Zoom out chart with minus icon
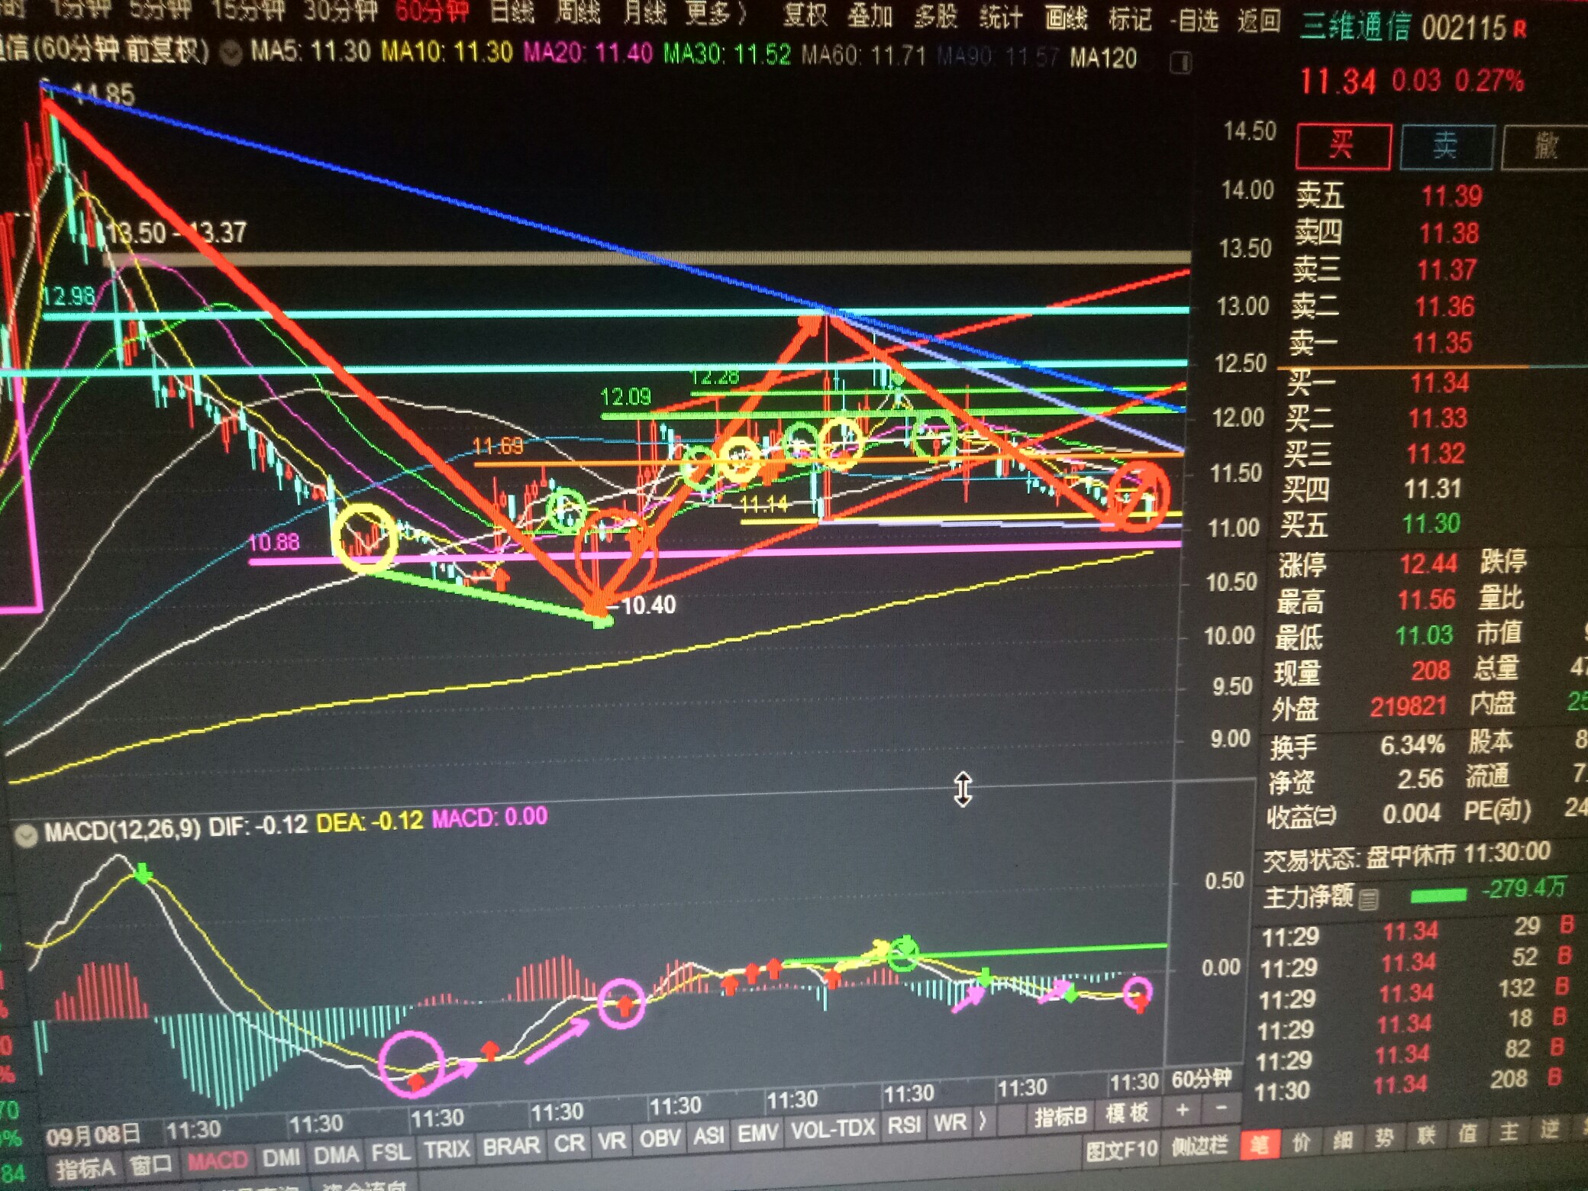1588x1191 pixels. 1221,1108
